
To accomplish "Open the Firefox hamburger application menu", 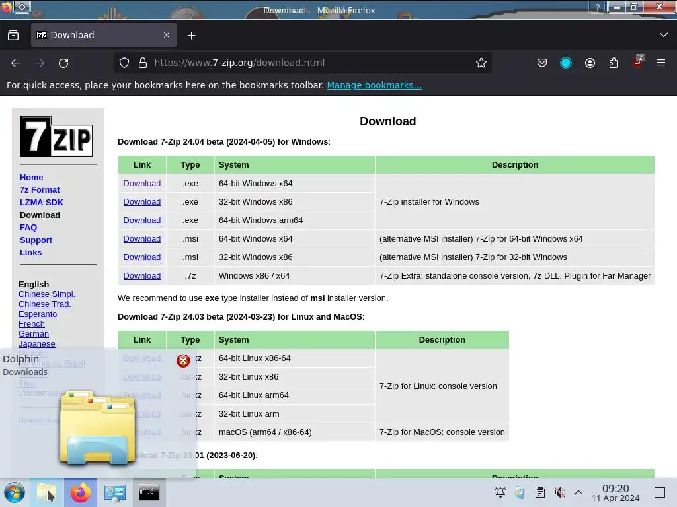I will 661,63.
